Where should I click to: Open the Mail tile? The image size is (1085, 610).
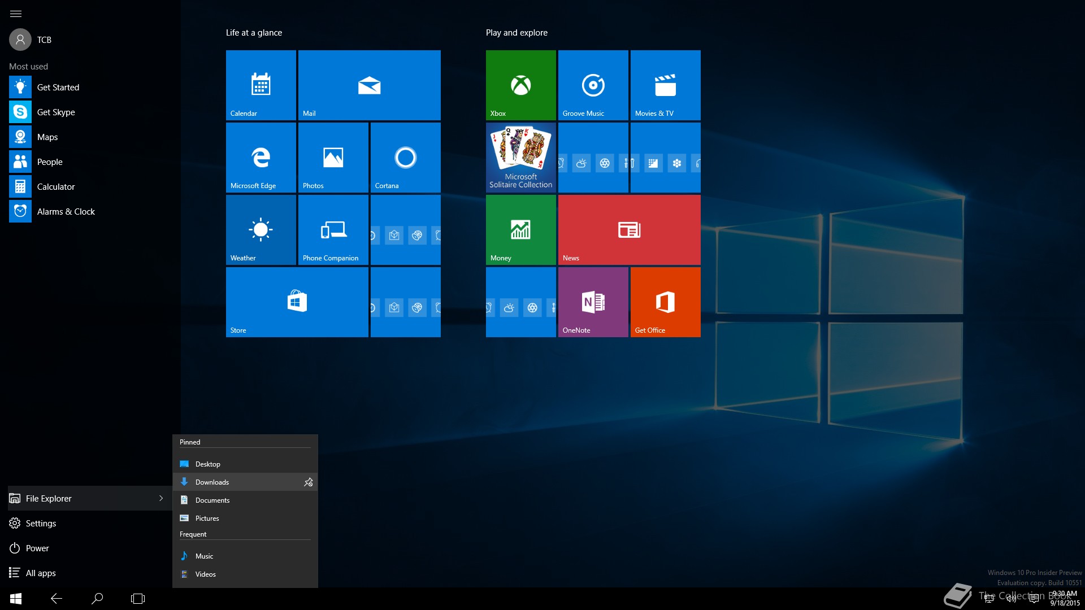coord(370,85)
